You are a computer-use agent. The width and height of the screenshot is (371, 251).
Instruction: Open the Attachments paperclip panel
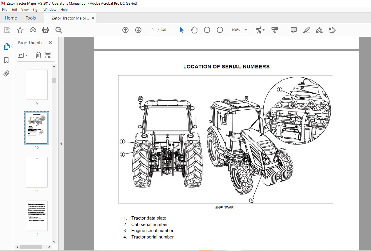click(x=6, y=73)
